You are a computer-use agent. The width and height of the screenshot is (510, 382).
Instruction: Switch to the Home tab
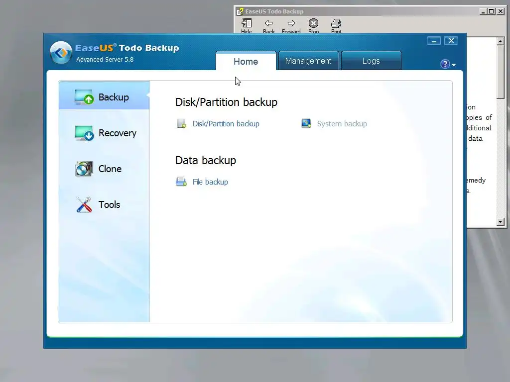tap(246, 61)
